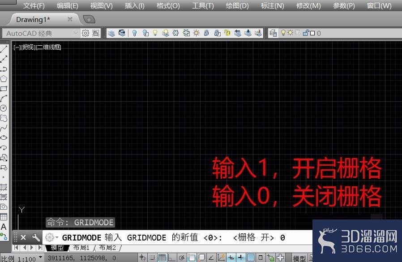Viewport: 402px width, 262px height.
Task: Click the Layer States Manager icon
Action: pyautogui.click(x=121, y=33)
